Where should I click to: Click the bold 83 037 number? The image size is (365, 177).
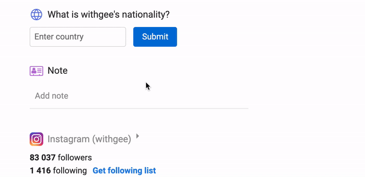[42, 158]
